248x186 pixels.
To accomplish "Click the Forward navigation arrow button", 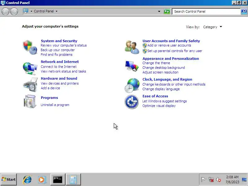I will [x=14, y=11].
